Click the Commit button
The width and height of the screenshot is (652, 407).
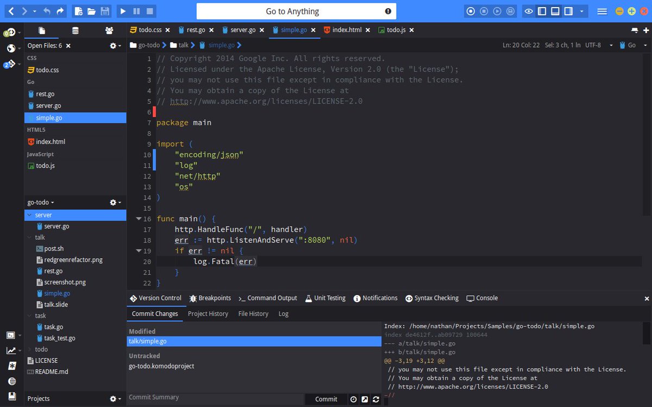coord(326,399)
